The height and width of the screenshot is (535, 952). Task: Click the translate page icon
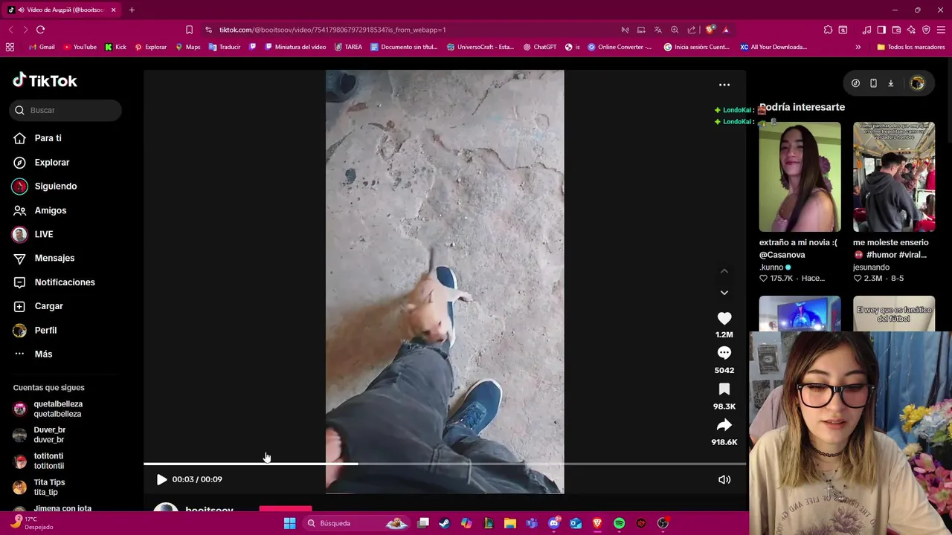tap(657, 30)
